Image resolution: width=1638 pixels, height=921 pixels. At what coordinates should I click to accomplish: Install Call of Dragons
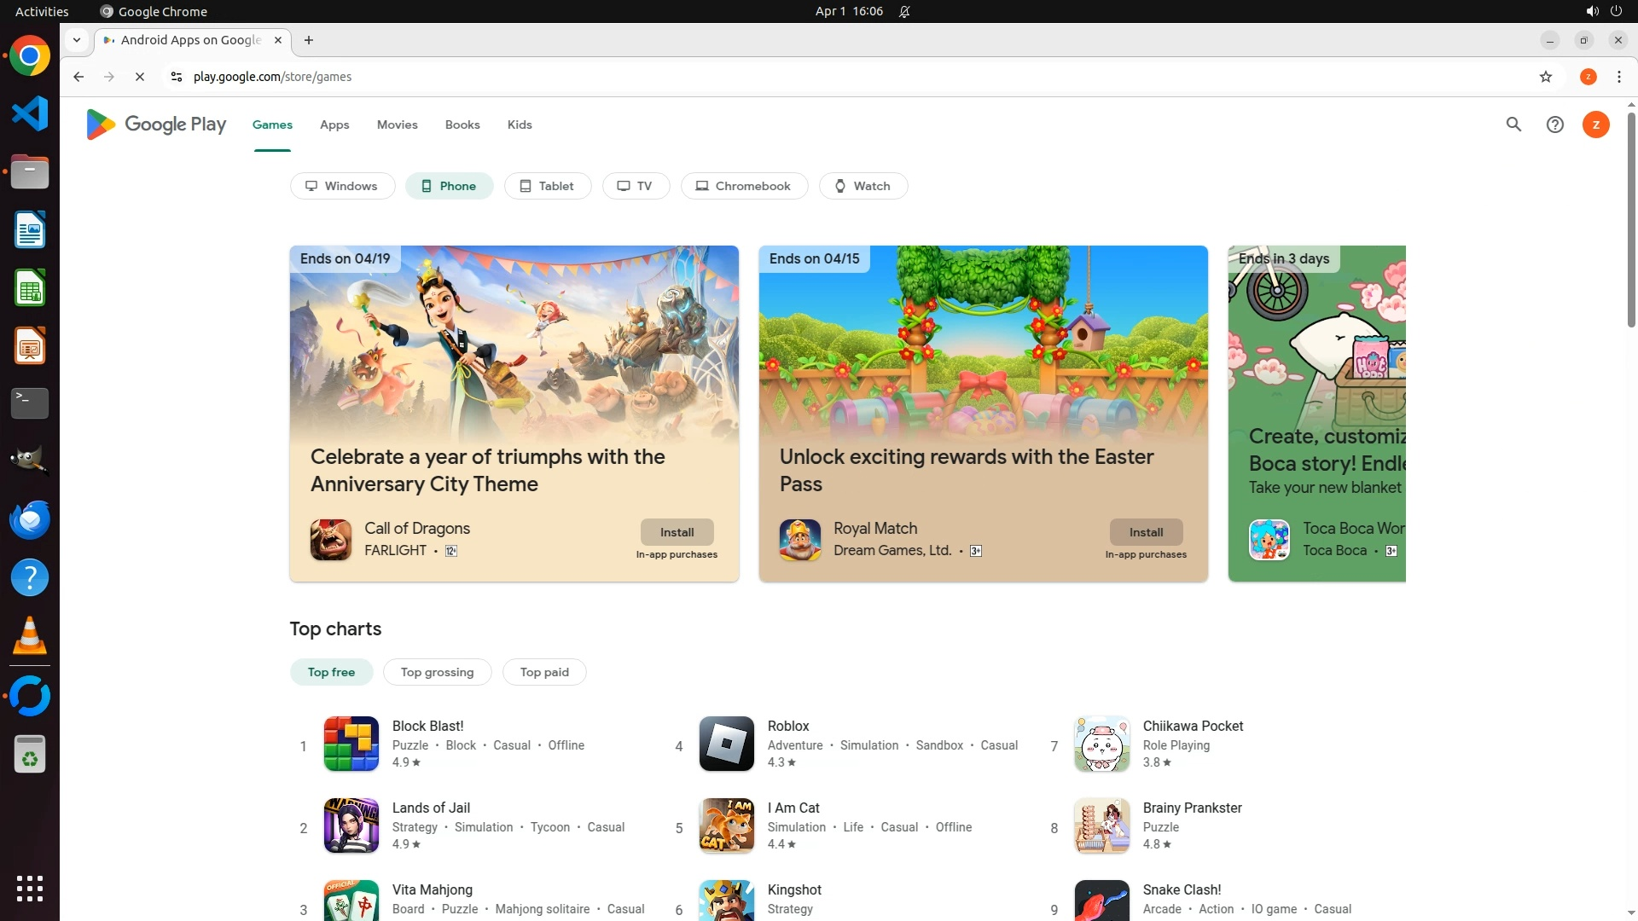pos(677,532)
